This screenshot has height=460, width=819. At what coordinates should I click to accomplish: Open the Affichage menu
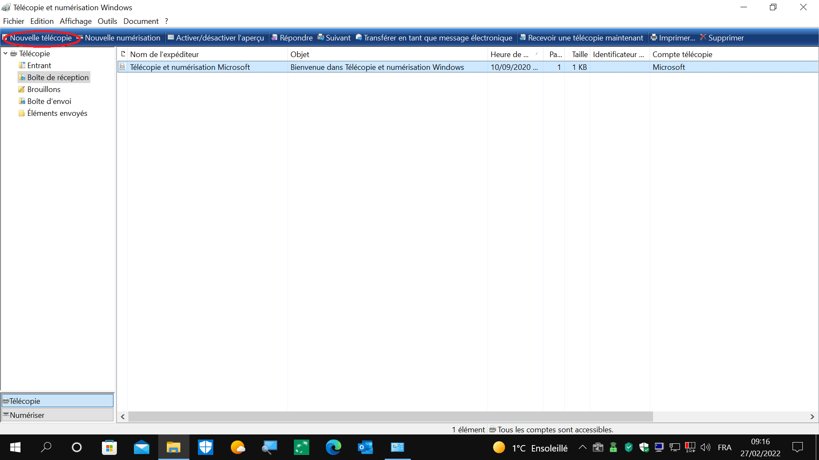click(x=76, y=21)
